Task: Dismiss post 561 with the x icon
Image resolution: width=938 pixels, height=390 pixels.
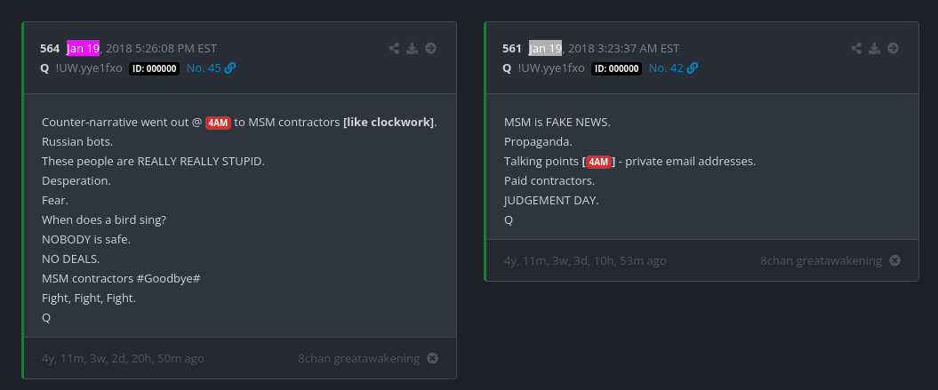Action: (x=895, y=261)
